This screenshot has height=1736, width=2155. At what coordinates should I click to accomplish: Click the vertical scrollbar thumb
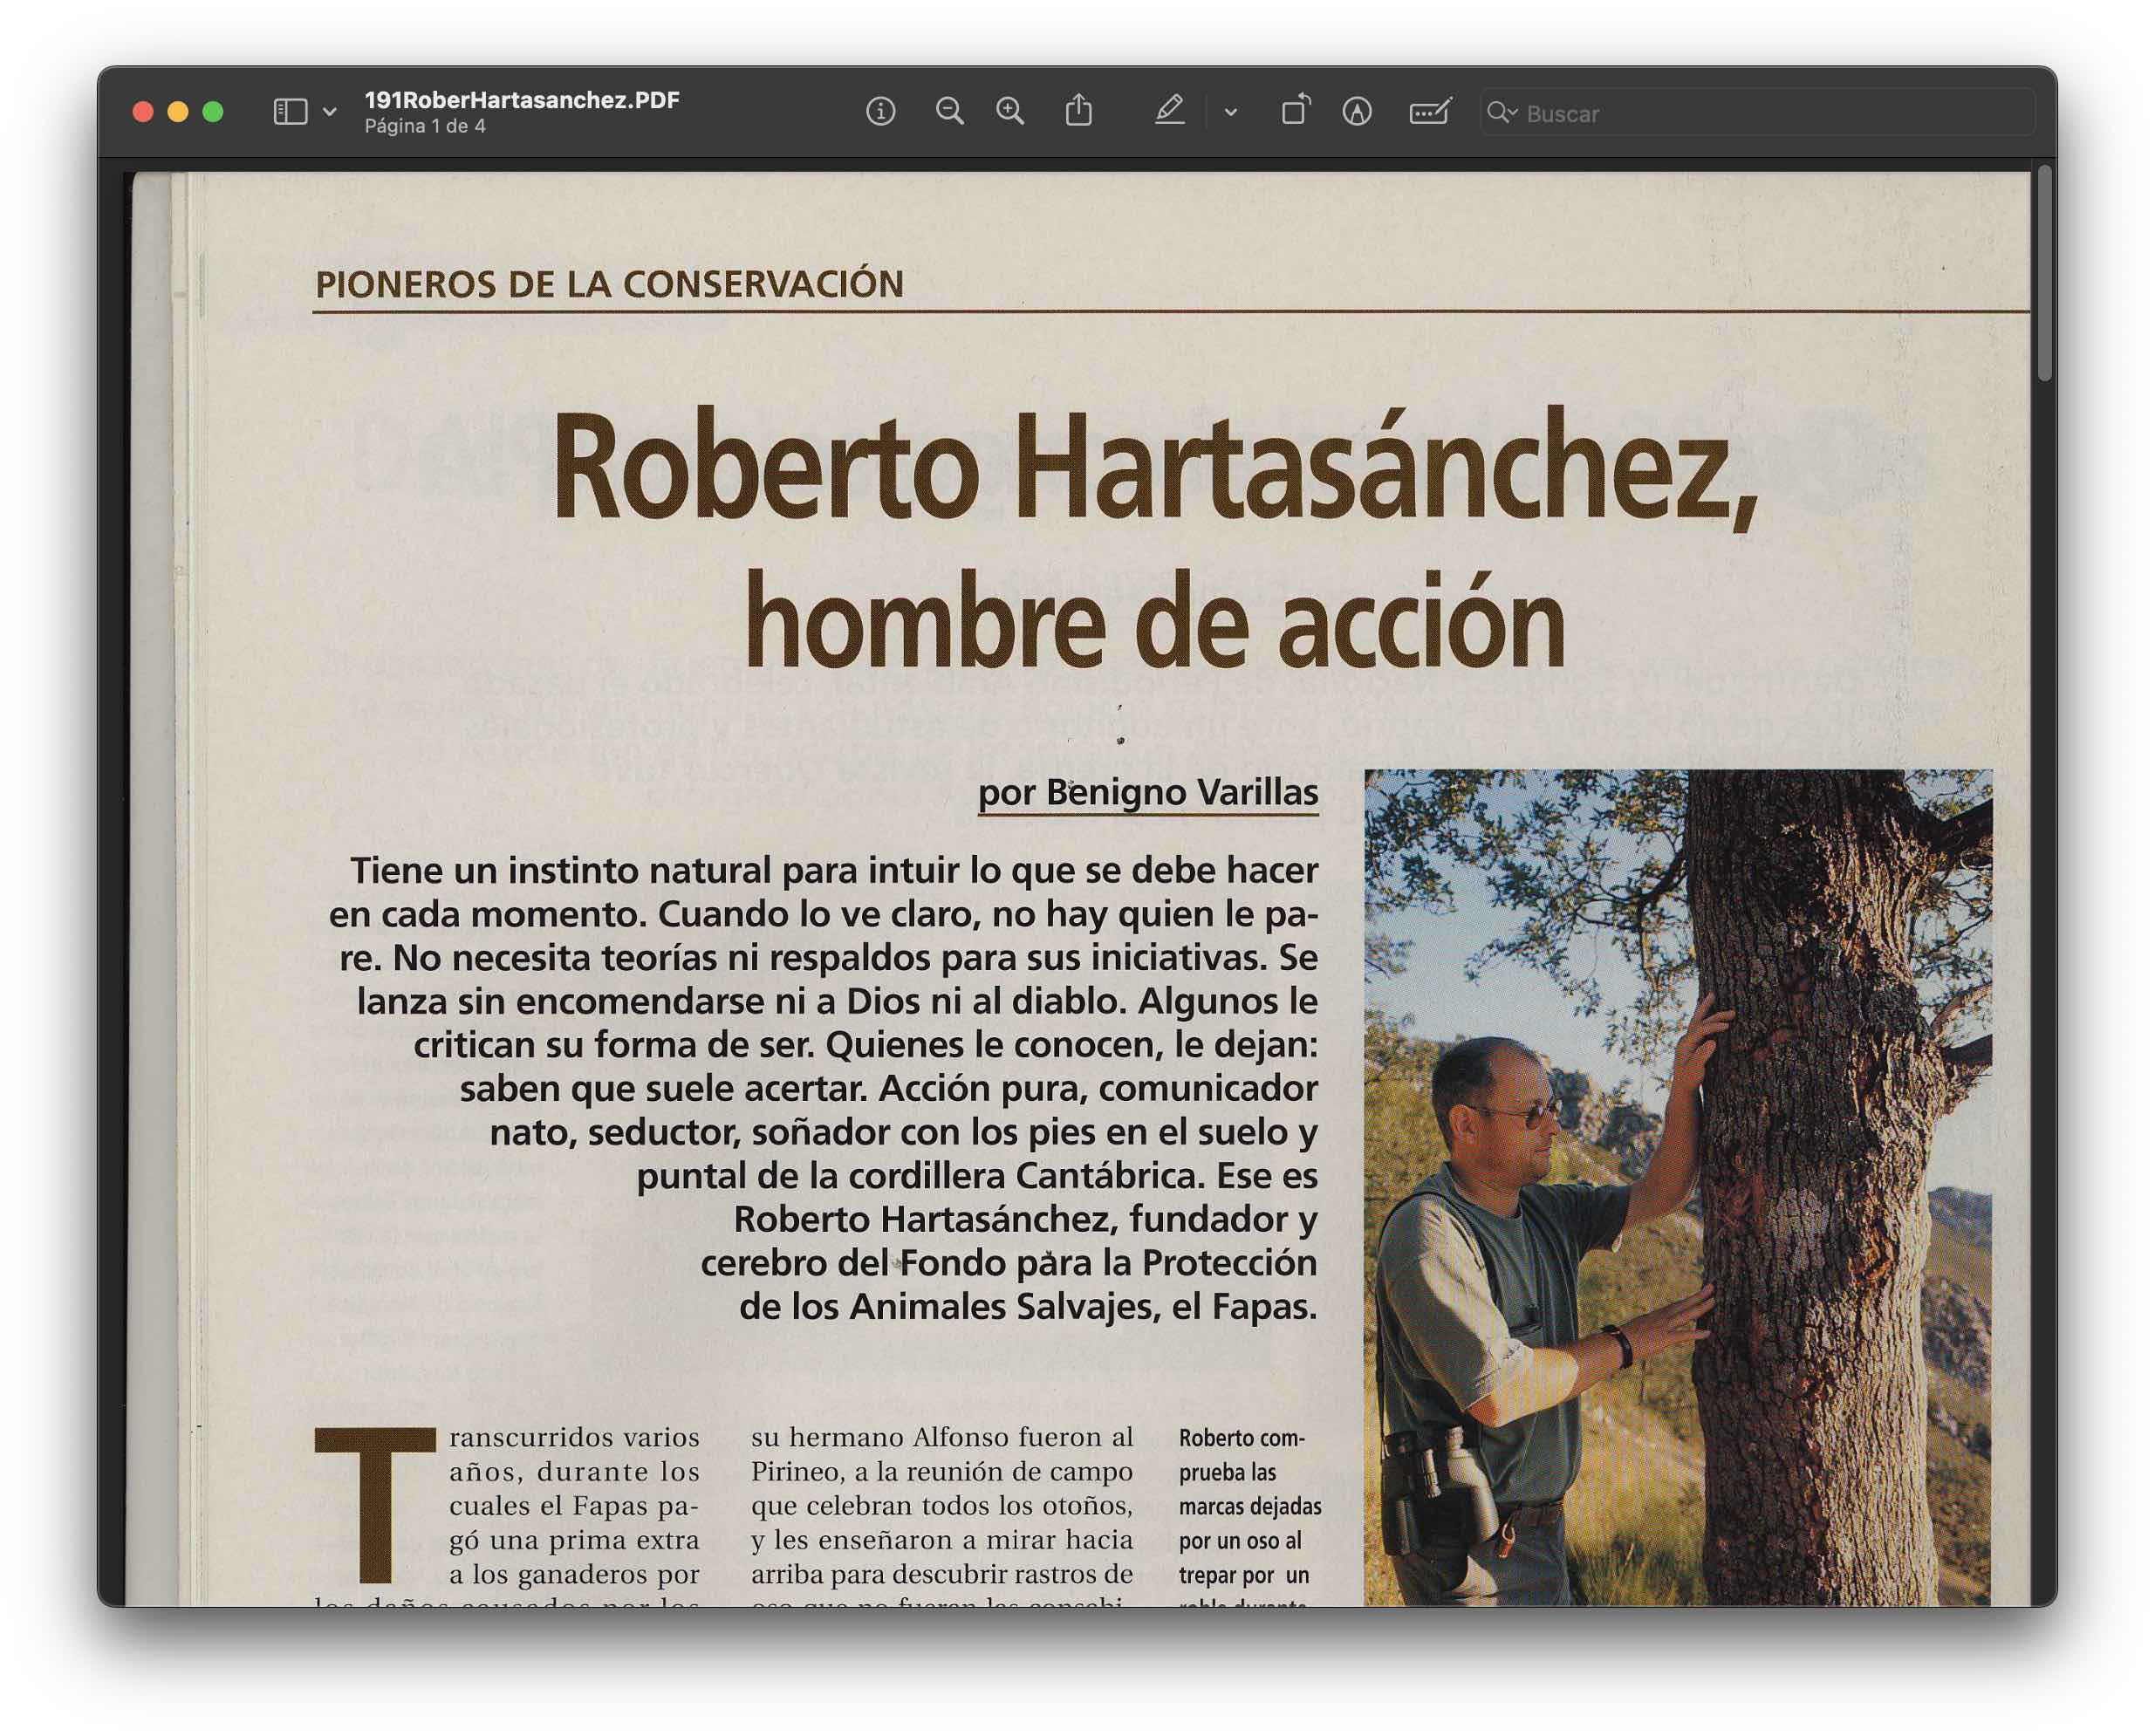pyautogui.click(x=2044, y=273)
